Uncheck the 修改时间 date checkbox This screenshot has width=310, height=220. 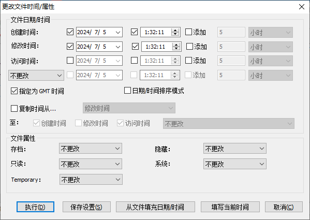(x=70, y=47)
